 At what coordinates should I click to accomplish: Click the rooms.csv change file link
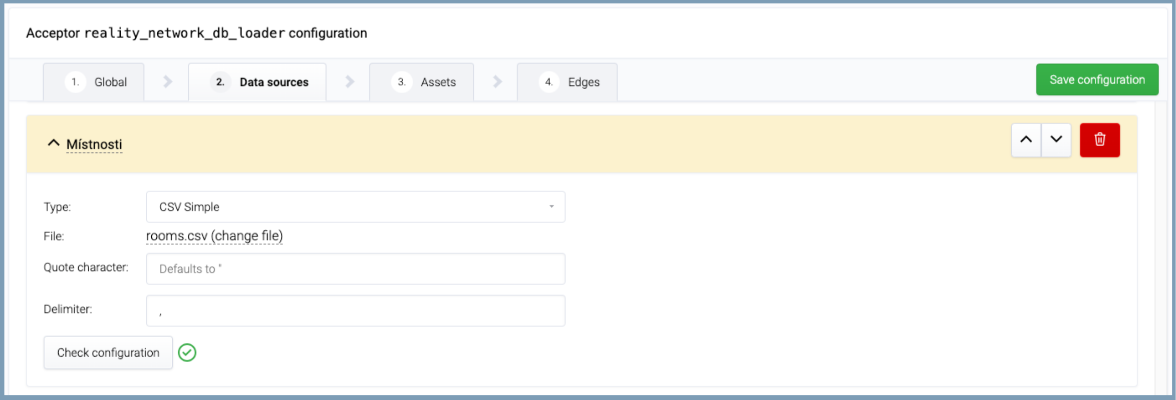[x=214, y=236]
